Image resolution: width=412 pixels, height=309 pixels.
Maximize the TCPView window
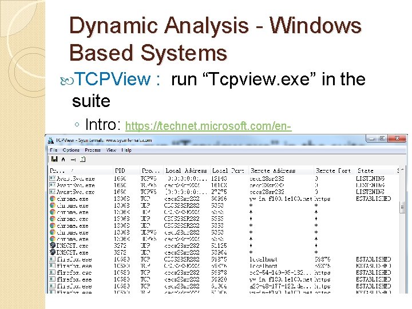[382, 138]
